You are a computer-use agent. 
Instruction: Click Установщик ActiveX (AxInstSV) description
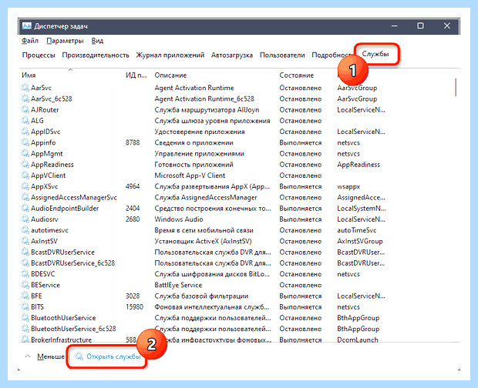point(203,241)
